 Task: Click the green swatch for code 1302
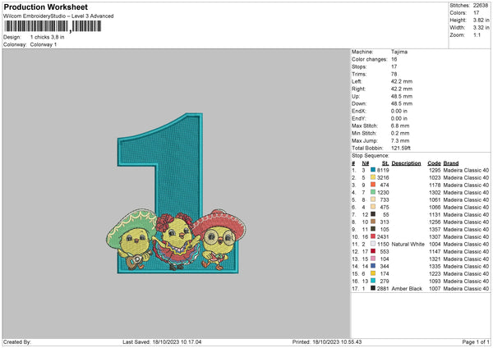click(373, 191)
